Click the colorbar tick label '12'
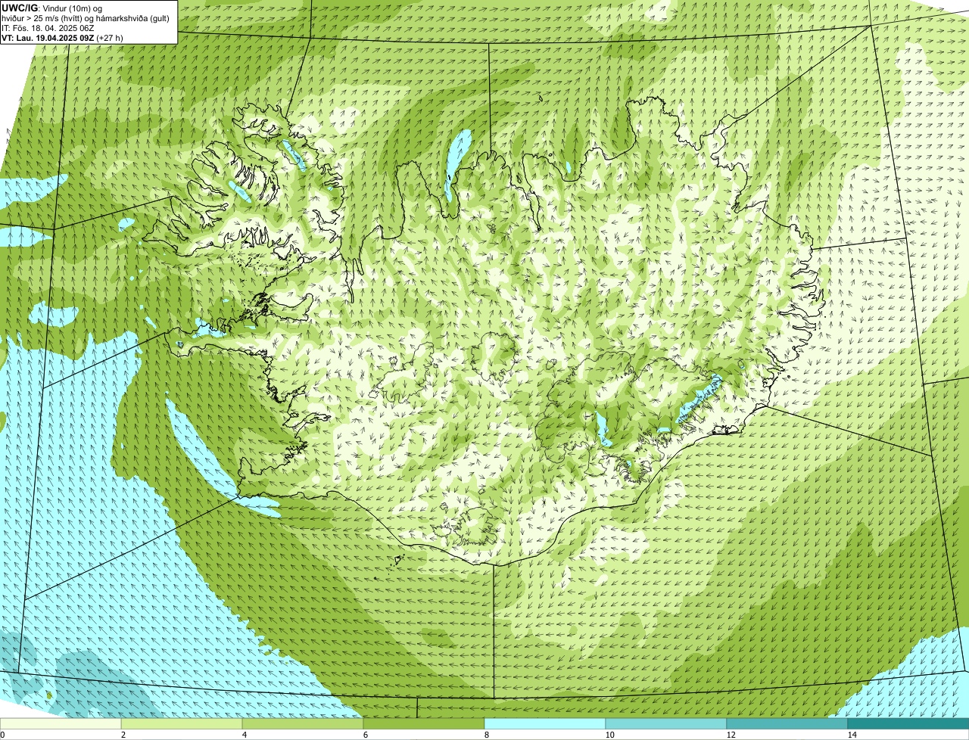 pos(731,735)
